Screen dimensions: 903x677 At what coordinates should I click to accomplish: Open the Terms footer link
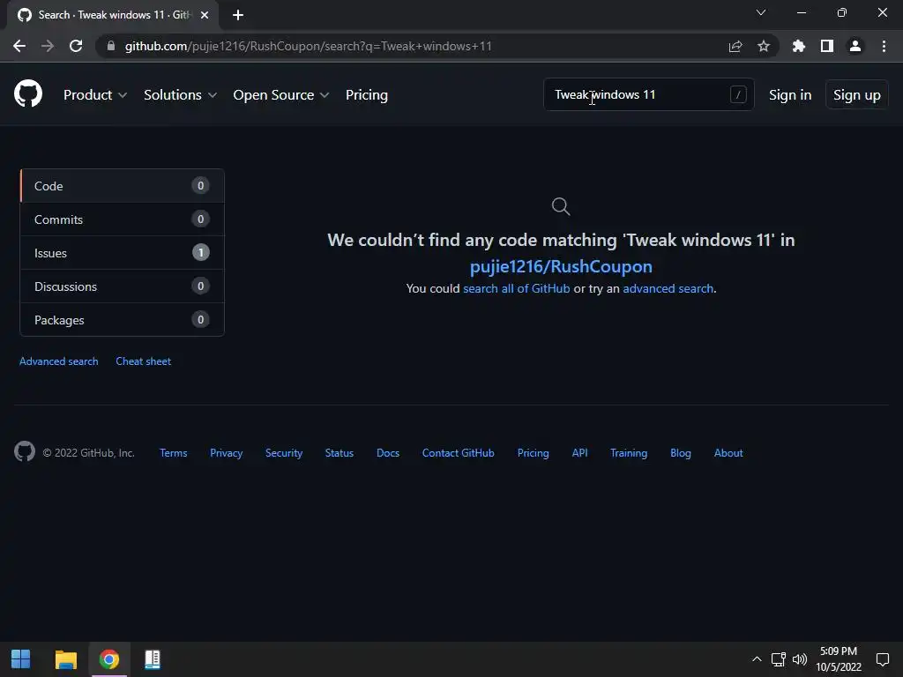pyautogui.click(x=174, y=453)
